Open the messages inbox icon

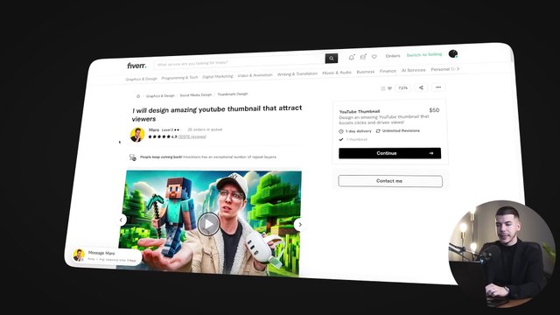click(363, 57)
